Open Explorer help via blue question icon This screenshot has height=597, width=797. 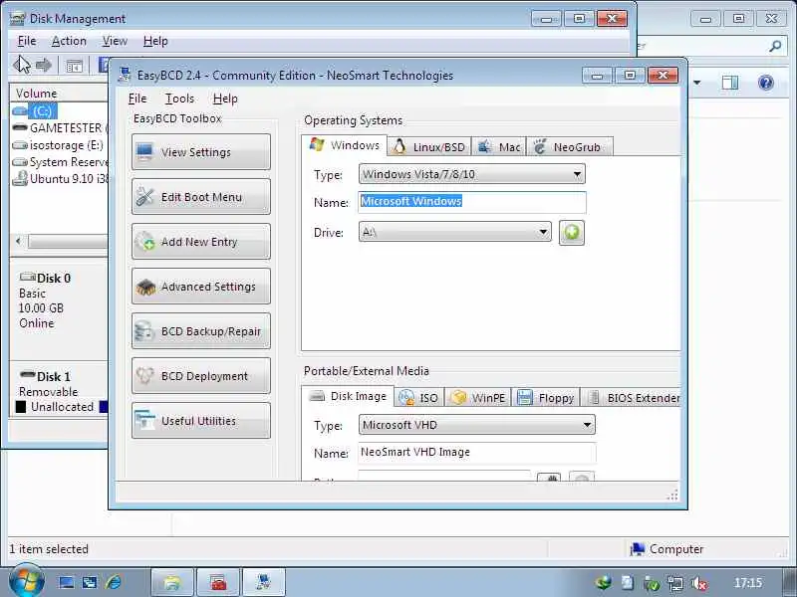(765, 83)
